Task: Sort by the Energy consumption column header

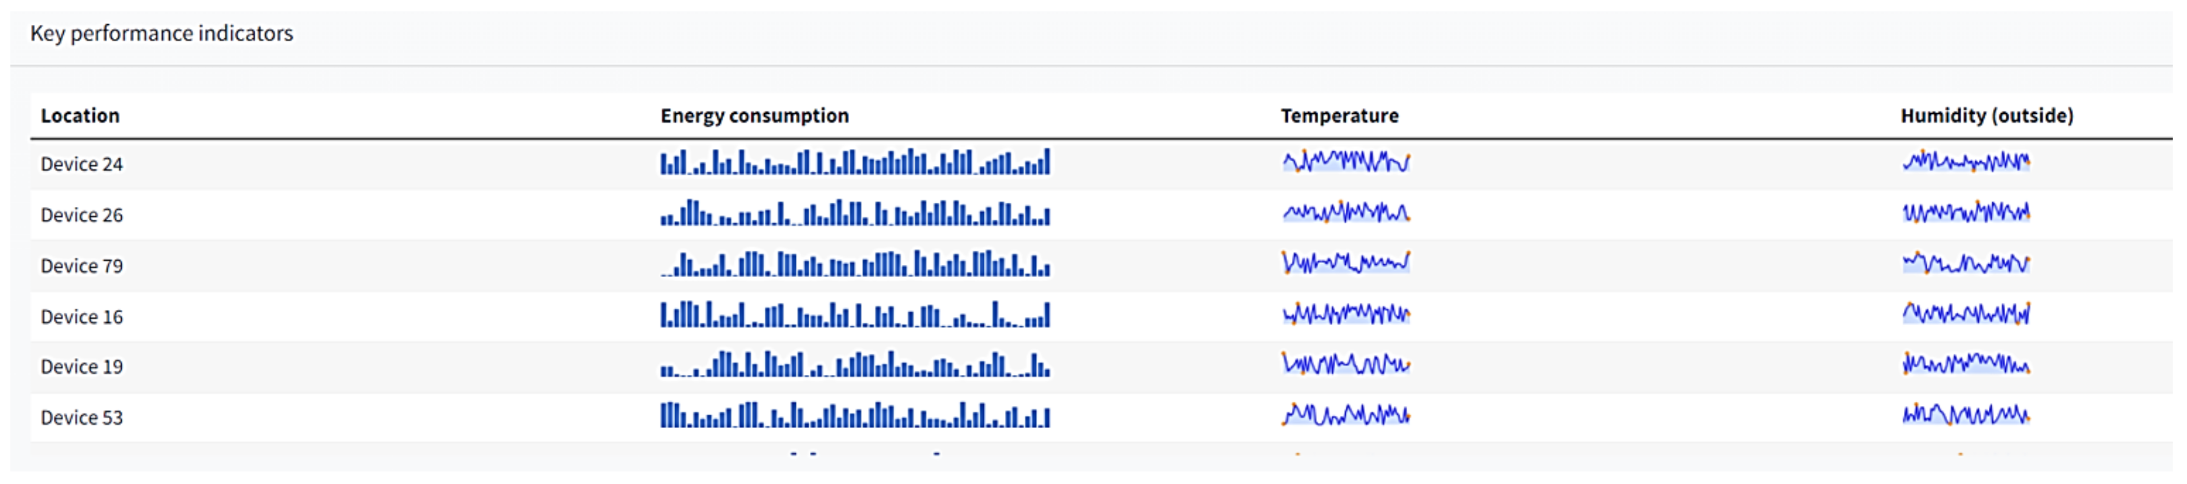Action: pyautogui.click(x=754, y=115)
